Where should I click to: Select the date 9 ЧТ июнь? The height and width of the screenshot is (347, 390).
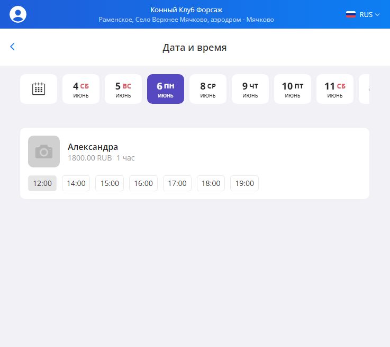tap(250, 89)
